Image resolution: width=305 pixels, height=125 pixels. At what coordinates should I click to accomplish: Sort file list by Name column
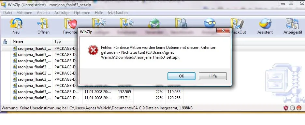31,41
